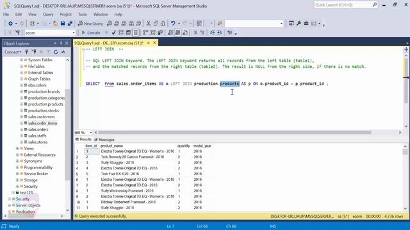Click the Copy icon in toolbar
410x230 pixels.
156,24
